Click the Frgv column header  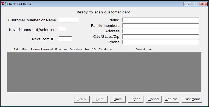[x=25, y=50]
